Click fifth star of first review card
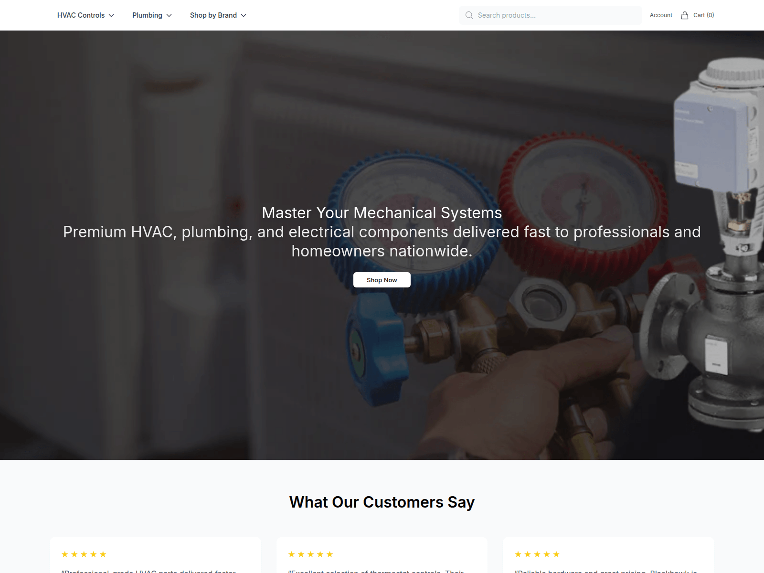The image size is (764, 573). (x=103, y=554)
